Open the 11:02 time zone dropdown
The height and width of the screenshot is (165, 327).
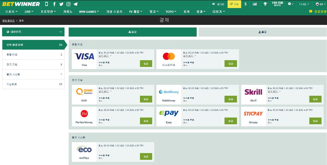[x=304, y=4]
